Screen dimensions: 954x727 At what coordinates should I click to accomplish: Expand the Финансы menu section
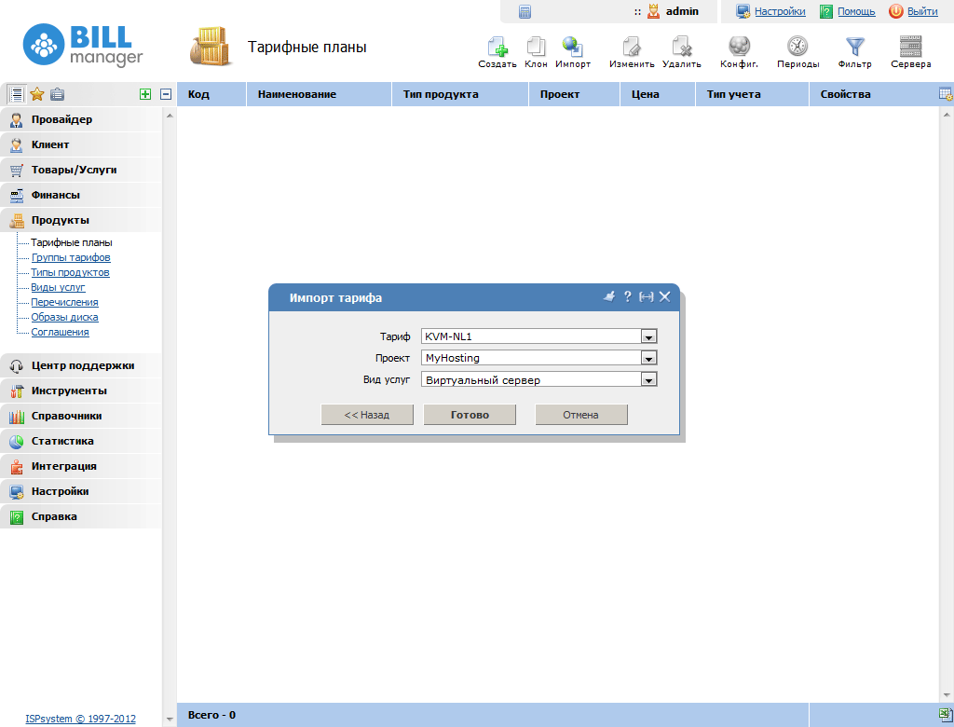(x=81, y=195)
